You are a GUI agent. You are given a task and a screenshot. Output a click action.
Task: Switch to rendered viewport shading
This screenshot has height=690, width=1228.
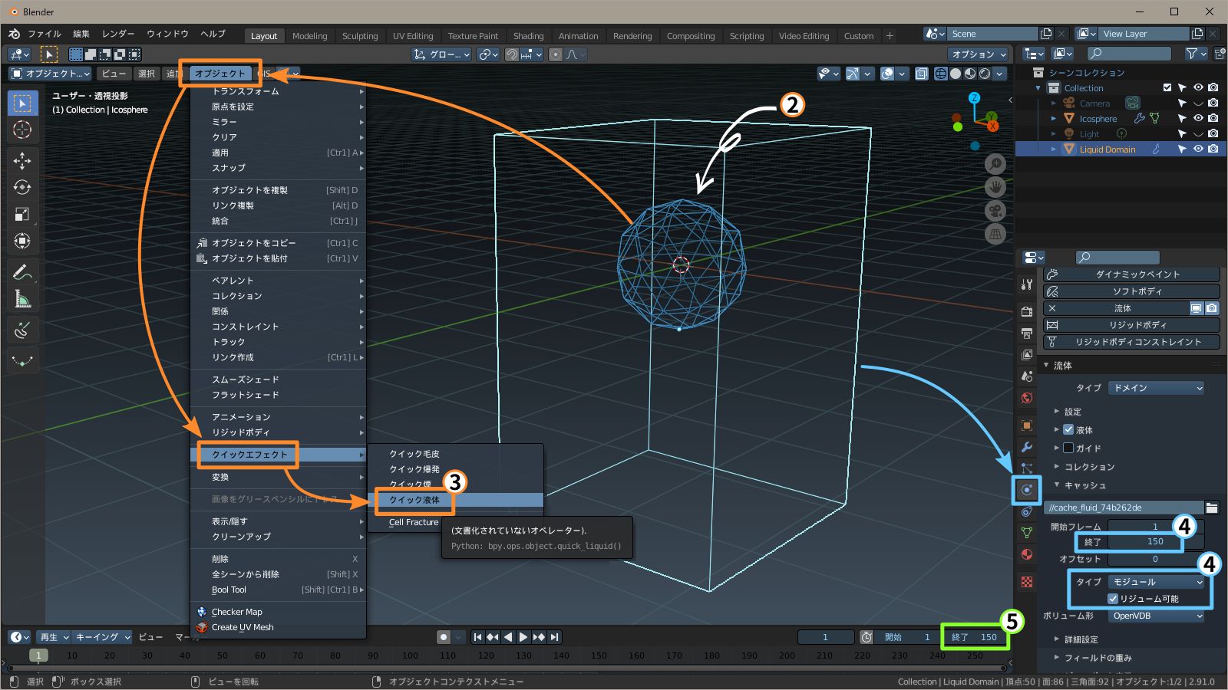click(985, 74)
